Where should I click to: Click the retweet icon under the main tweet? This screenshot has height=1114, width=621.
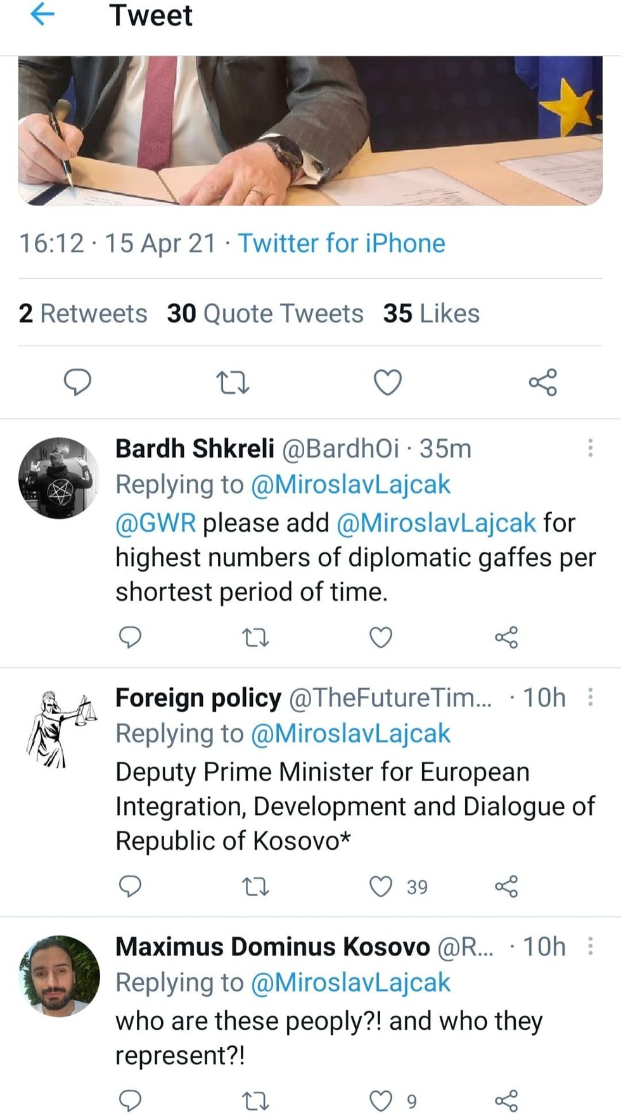point(233,381)
